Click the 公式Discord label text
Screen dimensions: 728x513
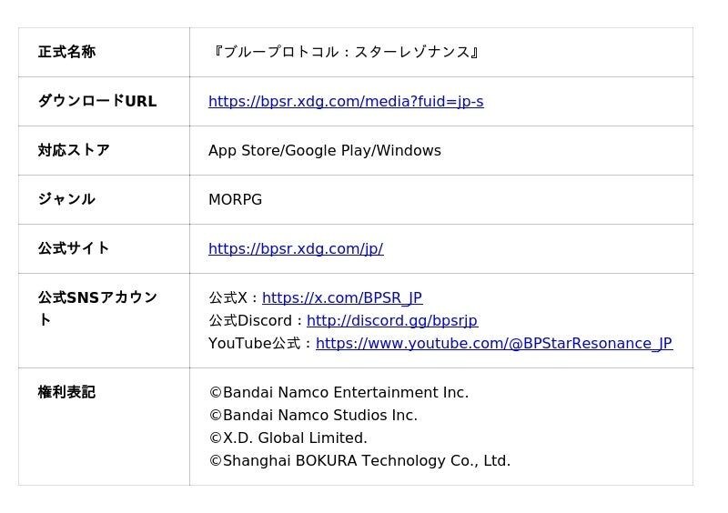point(250,320)
